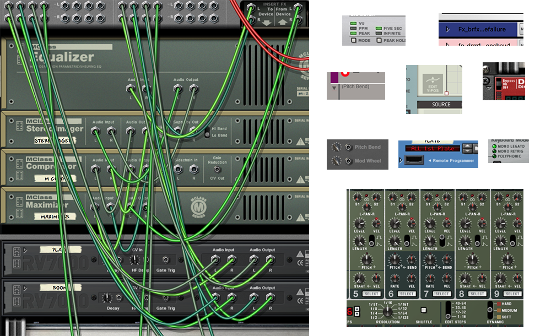Toggle Stereo Imager Hi Band/Lo Band switch
The height and width of the screenshot is (336, 551).
[x=207, y=132]
